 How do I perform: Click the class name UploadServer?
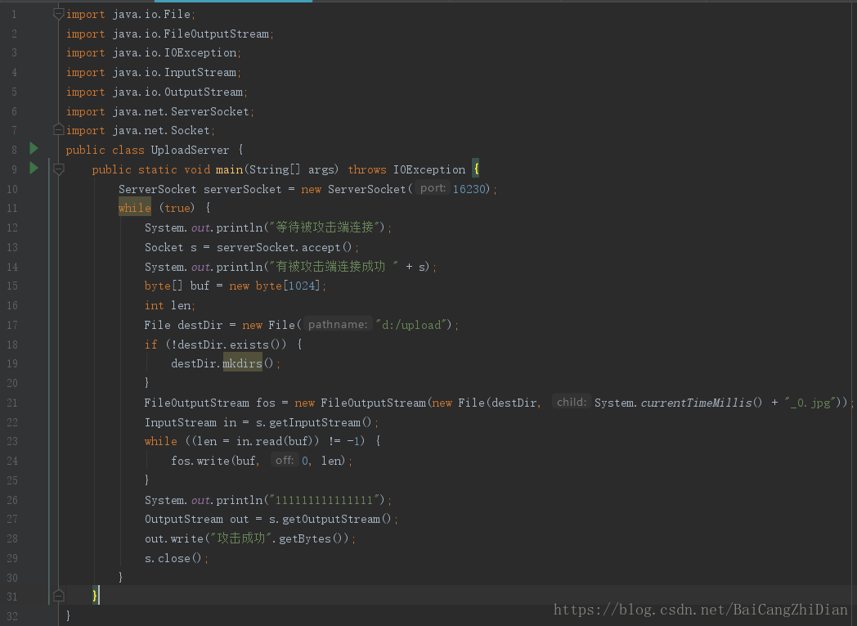click(190, 150)
